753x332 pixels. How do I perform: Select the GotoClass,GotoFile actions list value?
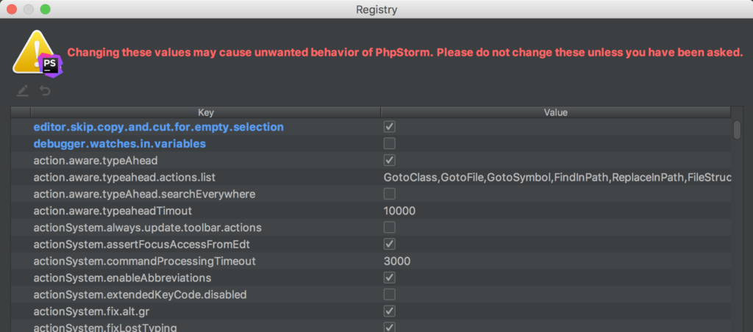(x=557, y=178)
